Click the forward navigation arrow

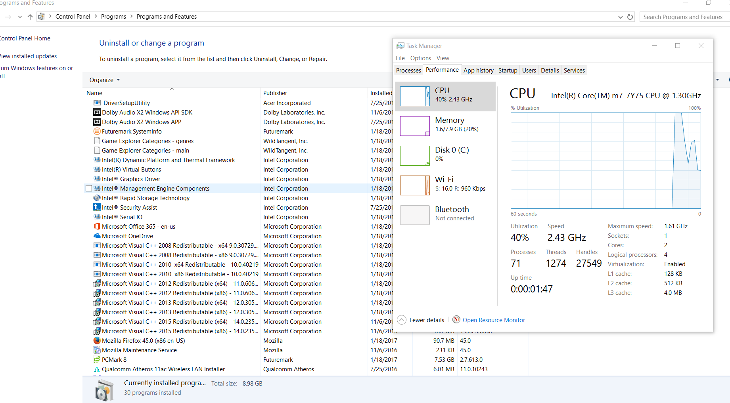coord(8,17)
